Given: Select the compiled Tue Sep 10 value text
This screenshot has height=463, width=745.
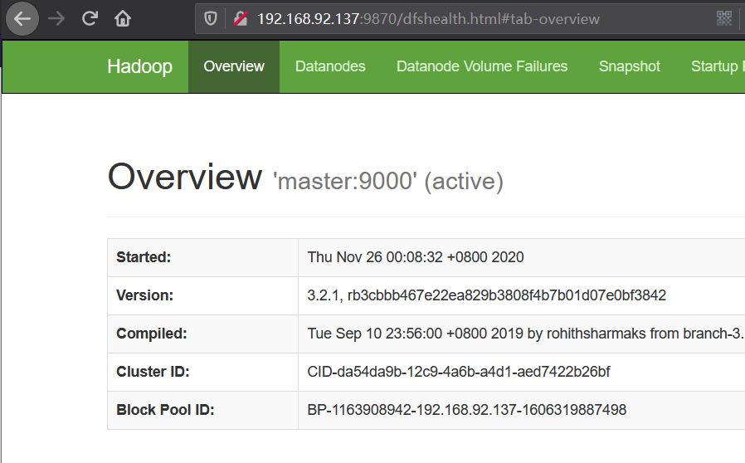Looking at the screenshot, I should point(526,334).
